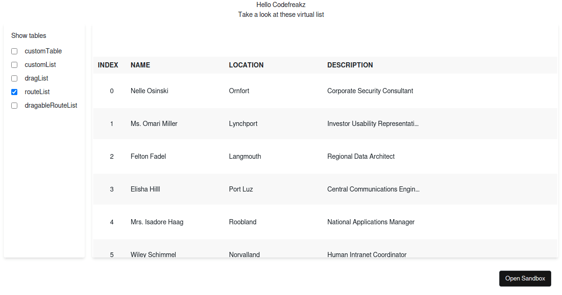Viewport: 562px width, 295px height.
Task: Select the Wiley Schimmel row
Action: point(153,254)
